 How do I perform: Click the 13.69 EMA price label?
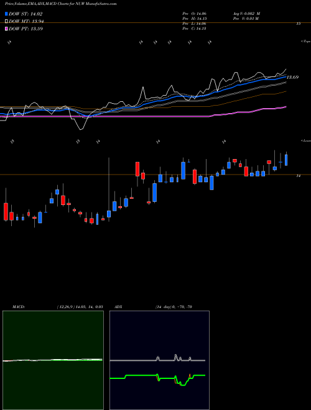click(x=292, y=78)
